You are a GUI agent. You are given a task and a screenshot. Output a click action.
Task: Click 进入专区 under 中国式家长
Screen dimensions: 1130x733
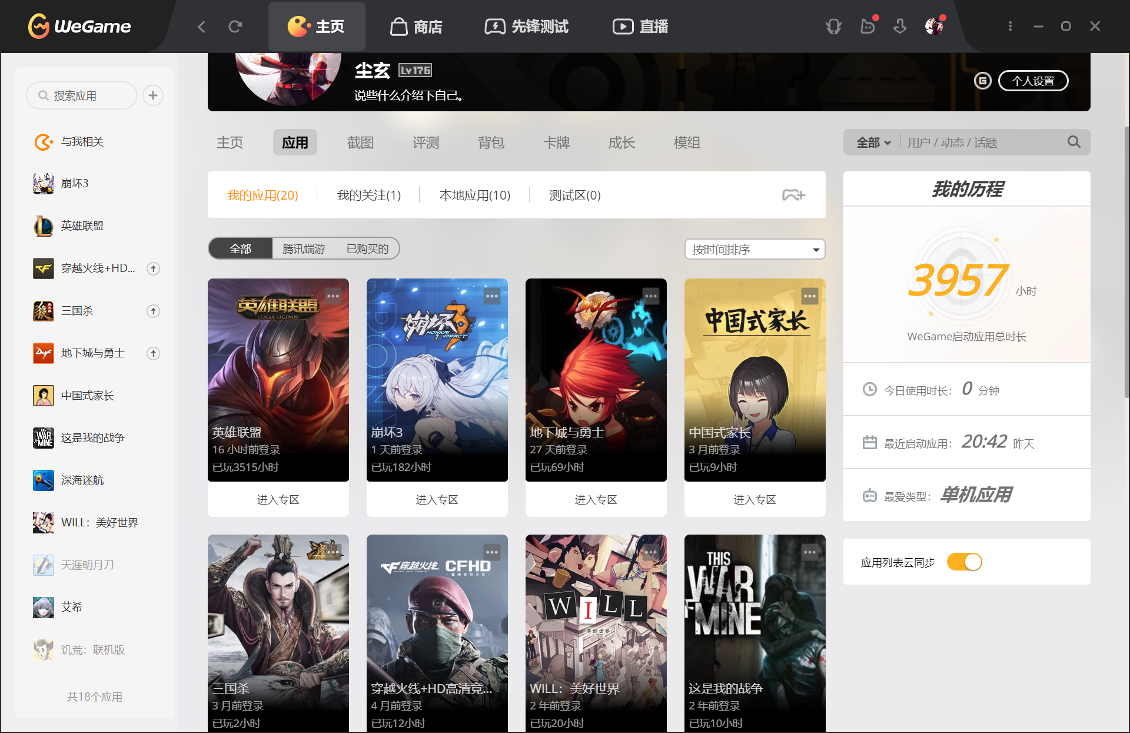pos(755,499)
